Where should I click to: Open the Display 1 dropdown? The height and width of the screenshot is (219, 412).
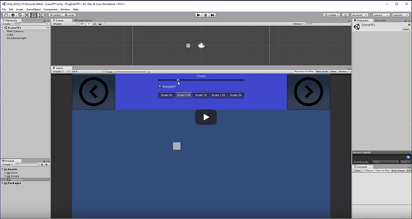pos(60,72)
